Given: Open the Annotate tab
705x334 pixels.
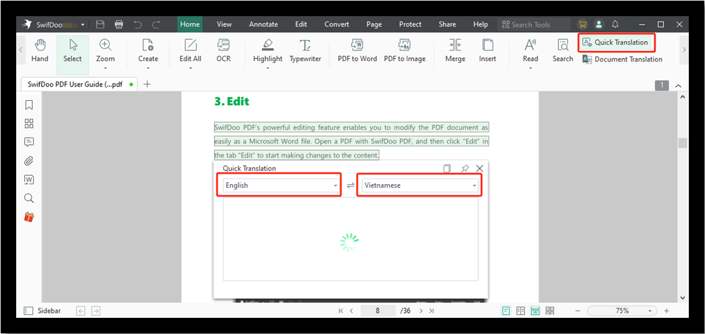Looking at the screenshot, I should tap(263, 24).
